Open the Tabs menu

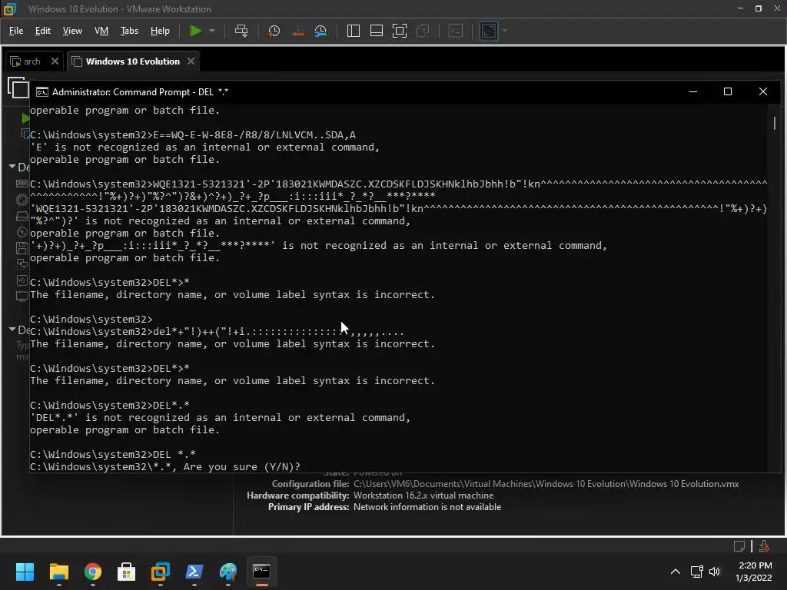(x=129, y=31)
